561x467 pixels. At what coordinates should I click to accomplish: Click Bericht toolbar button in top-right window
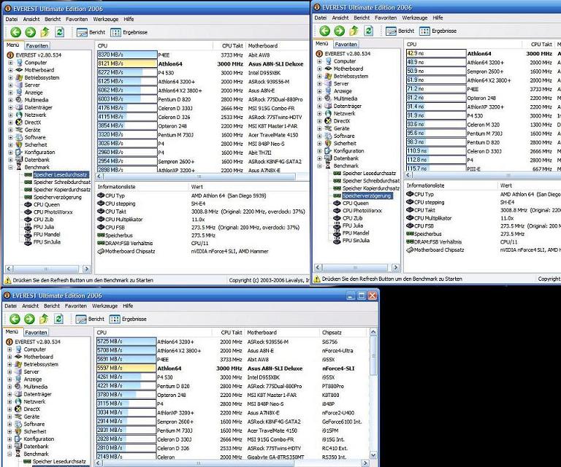coord(400,31)
